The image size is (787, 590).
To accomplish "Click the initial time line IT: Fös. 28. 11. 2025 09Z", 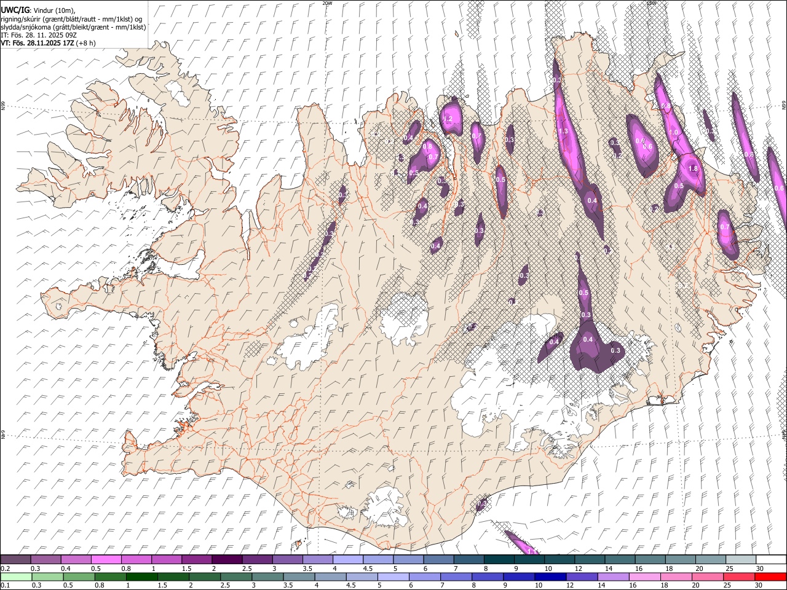I will click(x=39, y=35).
